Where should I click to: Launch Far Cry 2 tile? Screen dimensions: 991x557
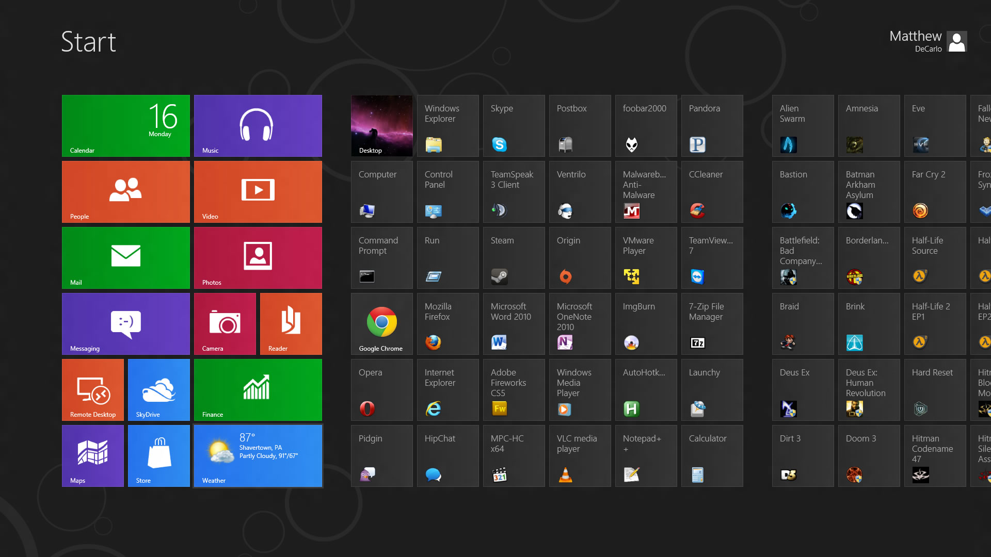click(935, 192)
